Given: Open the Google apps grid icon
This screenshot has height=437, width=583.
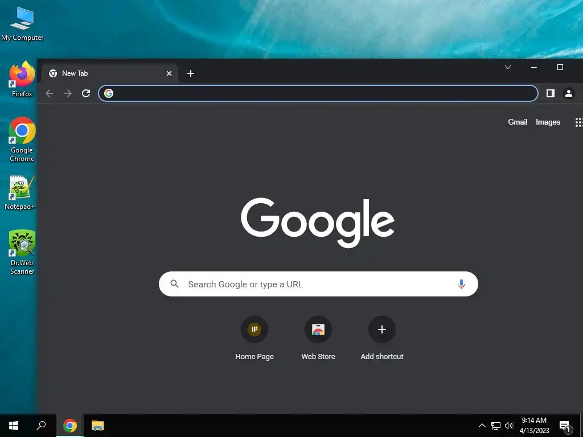Looking at the screenshot, I should point(579,122).
